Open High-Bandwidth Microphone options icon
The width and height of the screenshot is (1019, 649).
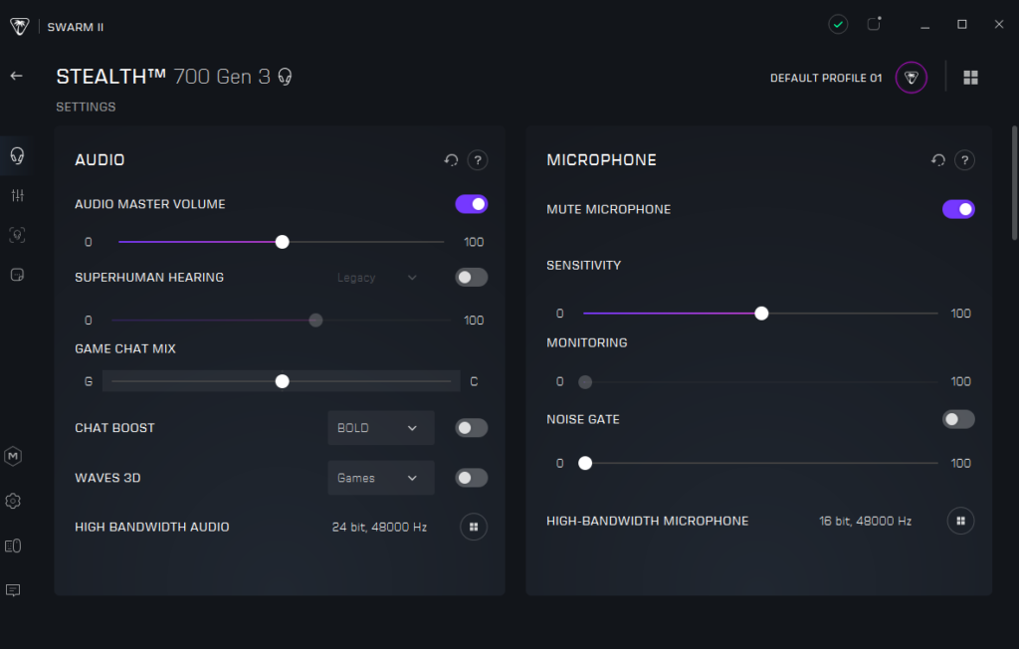click(x=960, y=521)
